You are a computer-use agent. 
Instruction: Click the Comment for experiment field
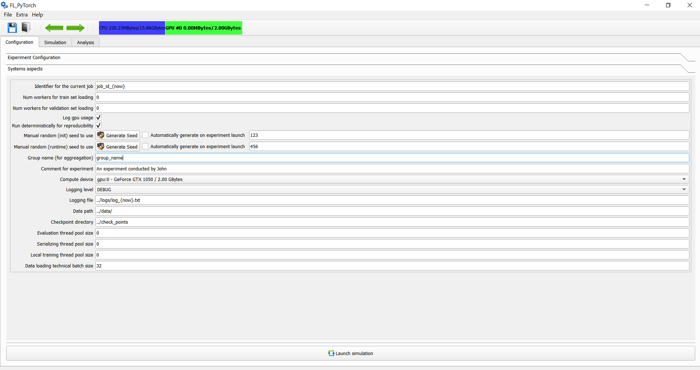[x=392, y=169]
